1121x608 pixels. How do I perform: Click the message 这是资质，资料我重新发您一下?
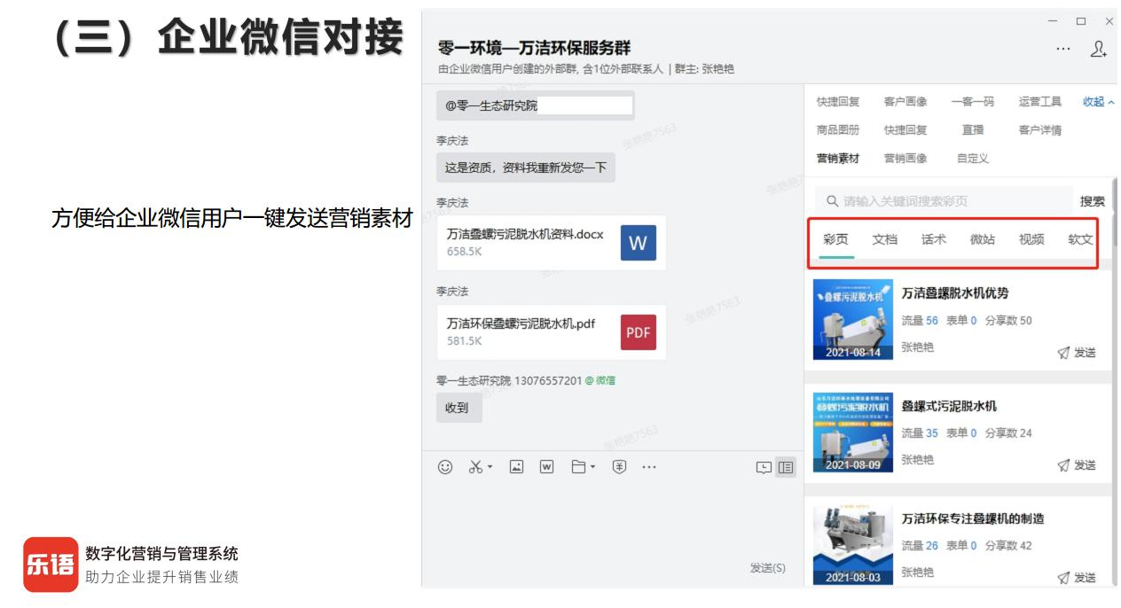(526, 167)
